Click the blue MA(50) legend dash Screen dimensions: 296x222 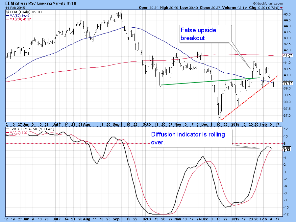click(8, 16)
